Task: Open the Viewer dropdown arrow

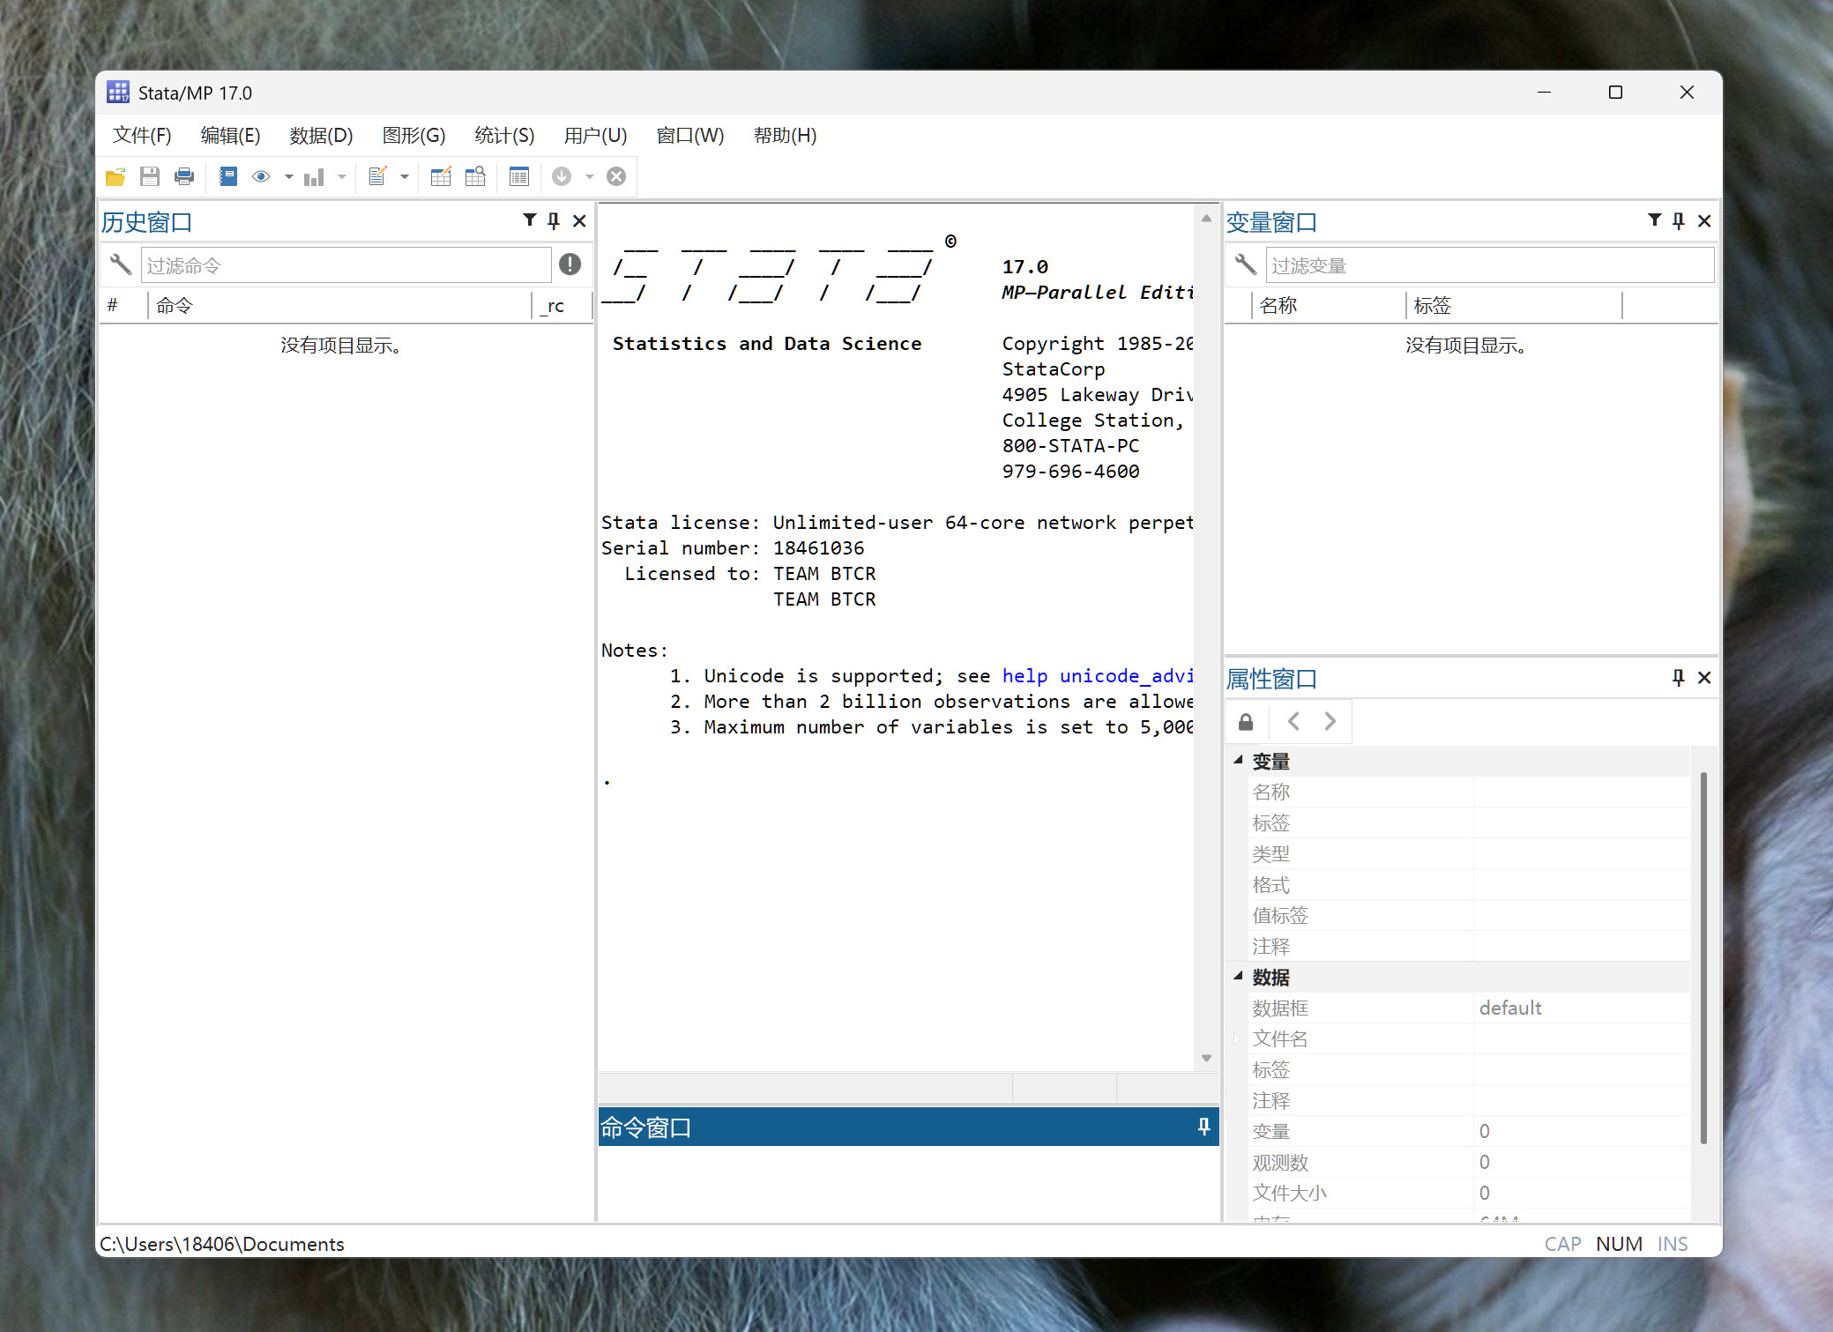Action: click(288, 177)
